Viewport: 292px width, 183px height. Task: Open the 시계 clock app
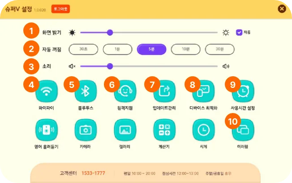tap(203, 130)
